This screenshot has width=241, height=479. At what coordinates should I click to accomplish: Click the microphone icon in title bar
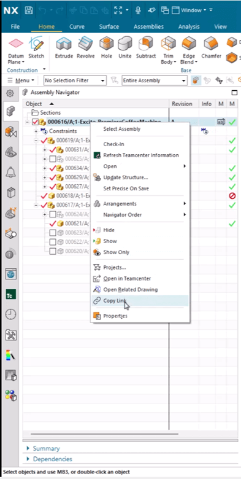138,10
